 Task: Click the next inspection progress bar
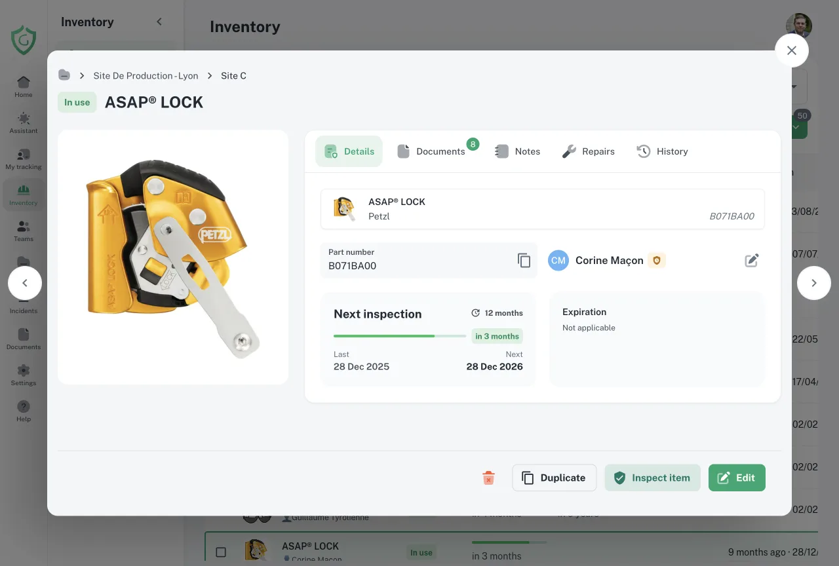400,336
